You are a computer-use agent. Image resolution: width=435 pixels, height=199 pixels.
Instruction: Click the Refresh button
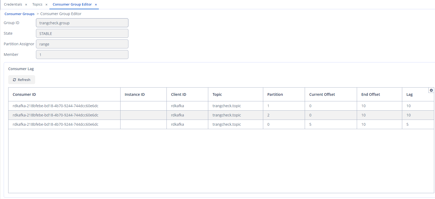pyautogui.click(x=22, y=80)
